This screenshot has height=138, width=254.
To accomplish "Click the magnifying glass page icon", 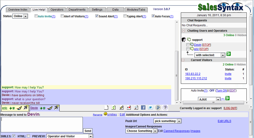I will click(x=136, y=108).
